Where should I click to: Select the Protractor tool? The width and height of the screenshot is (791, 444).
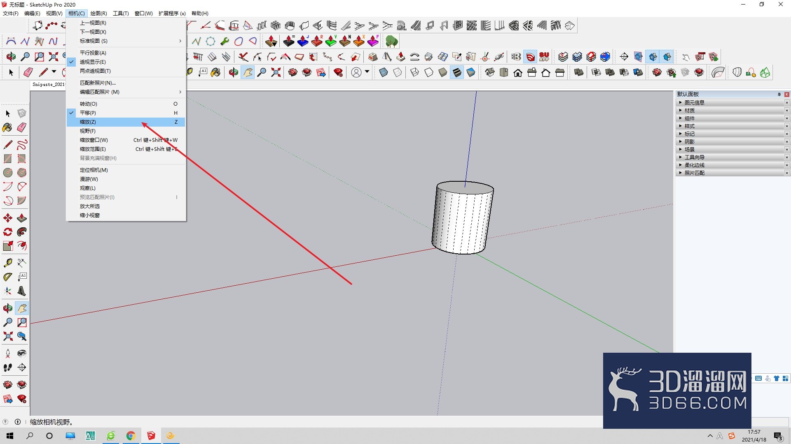8,277
